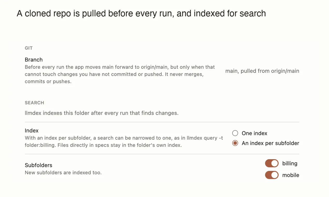Disable the billing subfolder toggle
Viewport: 329px width, 197px height.
[272, 163]
